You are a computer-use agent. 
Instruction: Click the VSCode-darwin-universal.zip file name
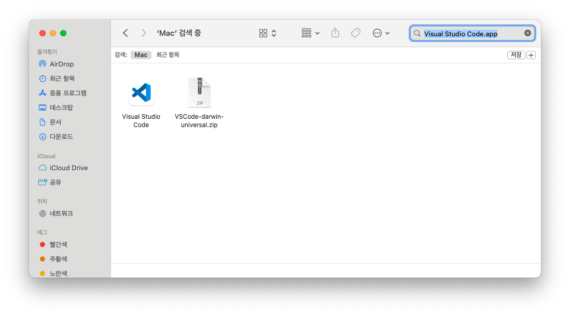pos(199,121)
